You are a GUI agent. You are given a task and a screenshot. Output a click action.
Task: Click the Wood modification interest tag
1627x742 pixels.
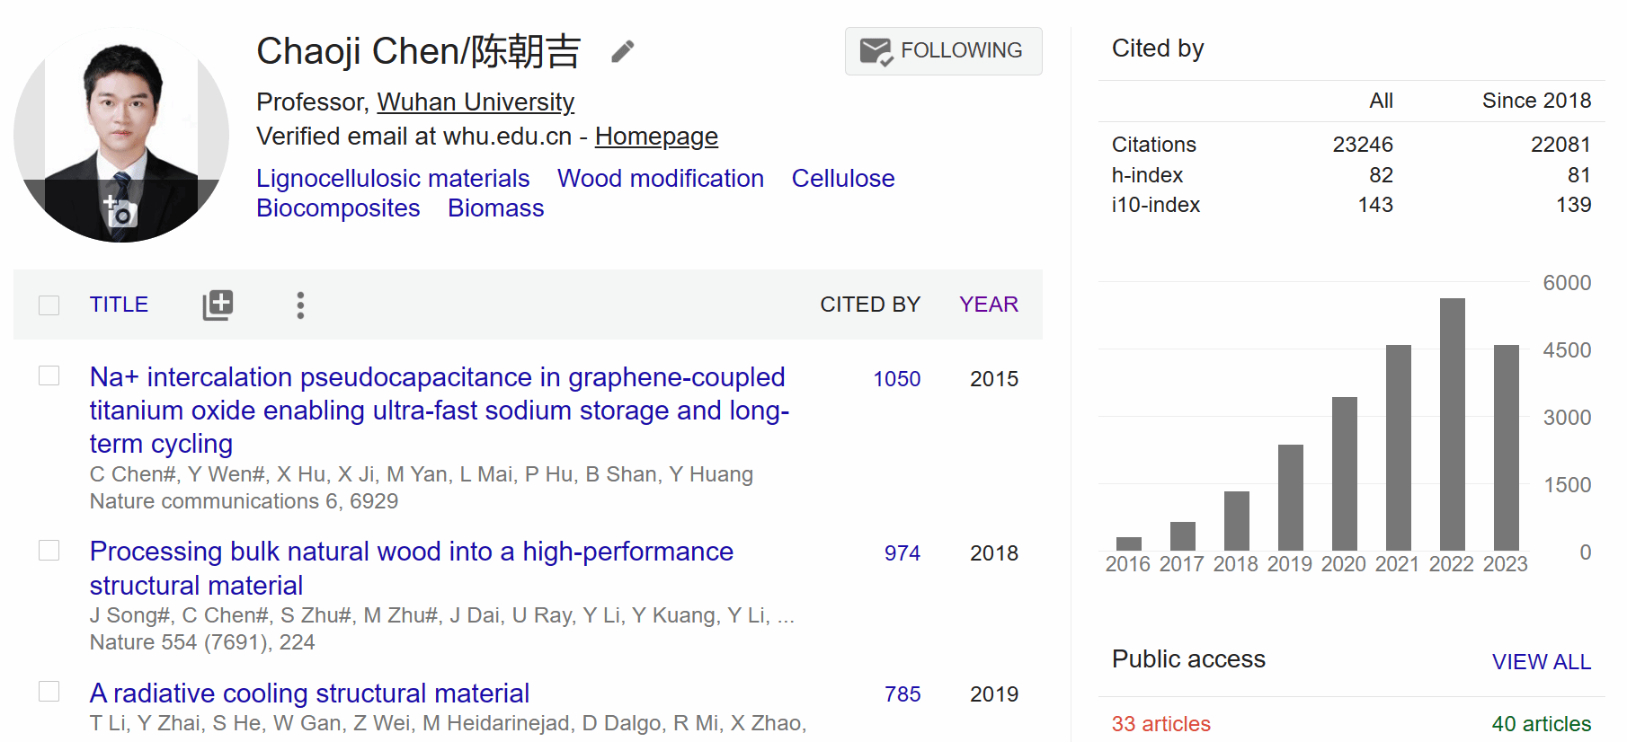tap(660, 179)
